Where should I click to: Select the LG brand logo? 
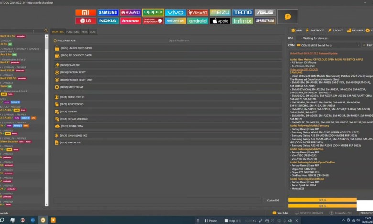click(86, 21)
